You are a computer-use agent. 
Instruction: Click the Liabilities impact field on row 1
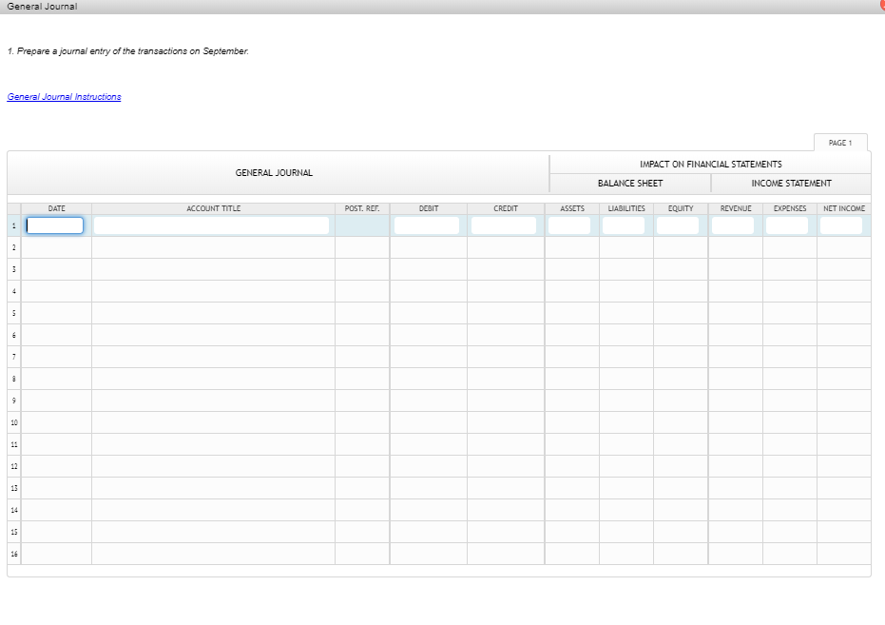click(x=624, y=225)
